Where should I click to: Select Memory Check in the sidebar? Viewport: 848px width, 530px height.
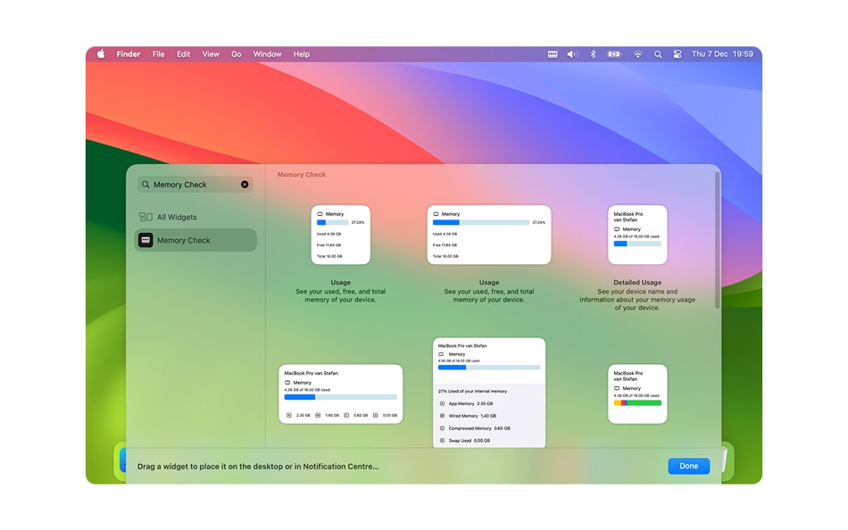coord(195,240)
